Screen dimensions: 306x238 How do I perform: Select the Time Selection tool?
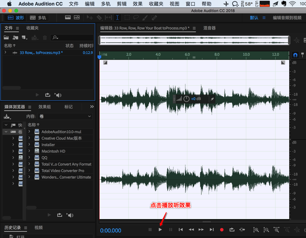117,18
